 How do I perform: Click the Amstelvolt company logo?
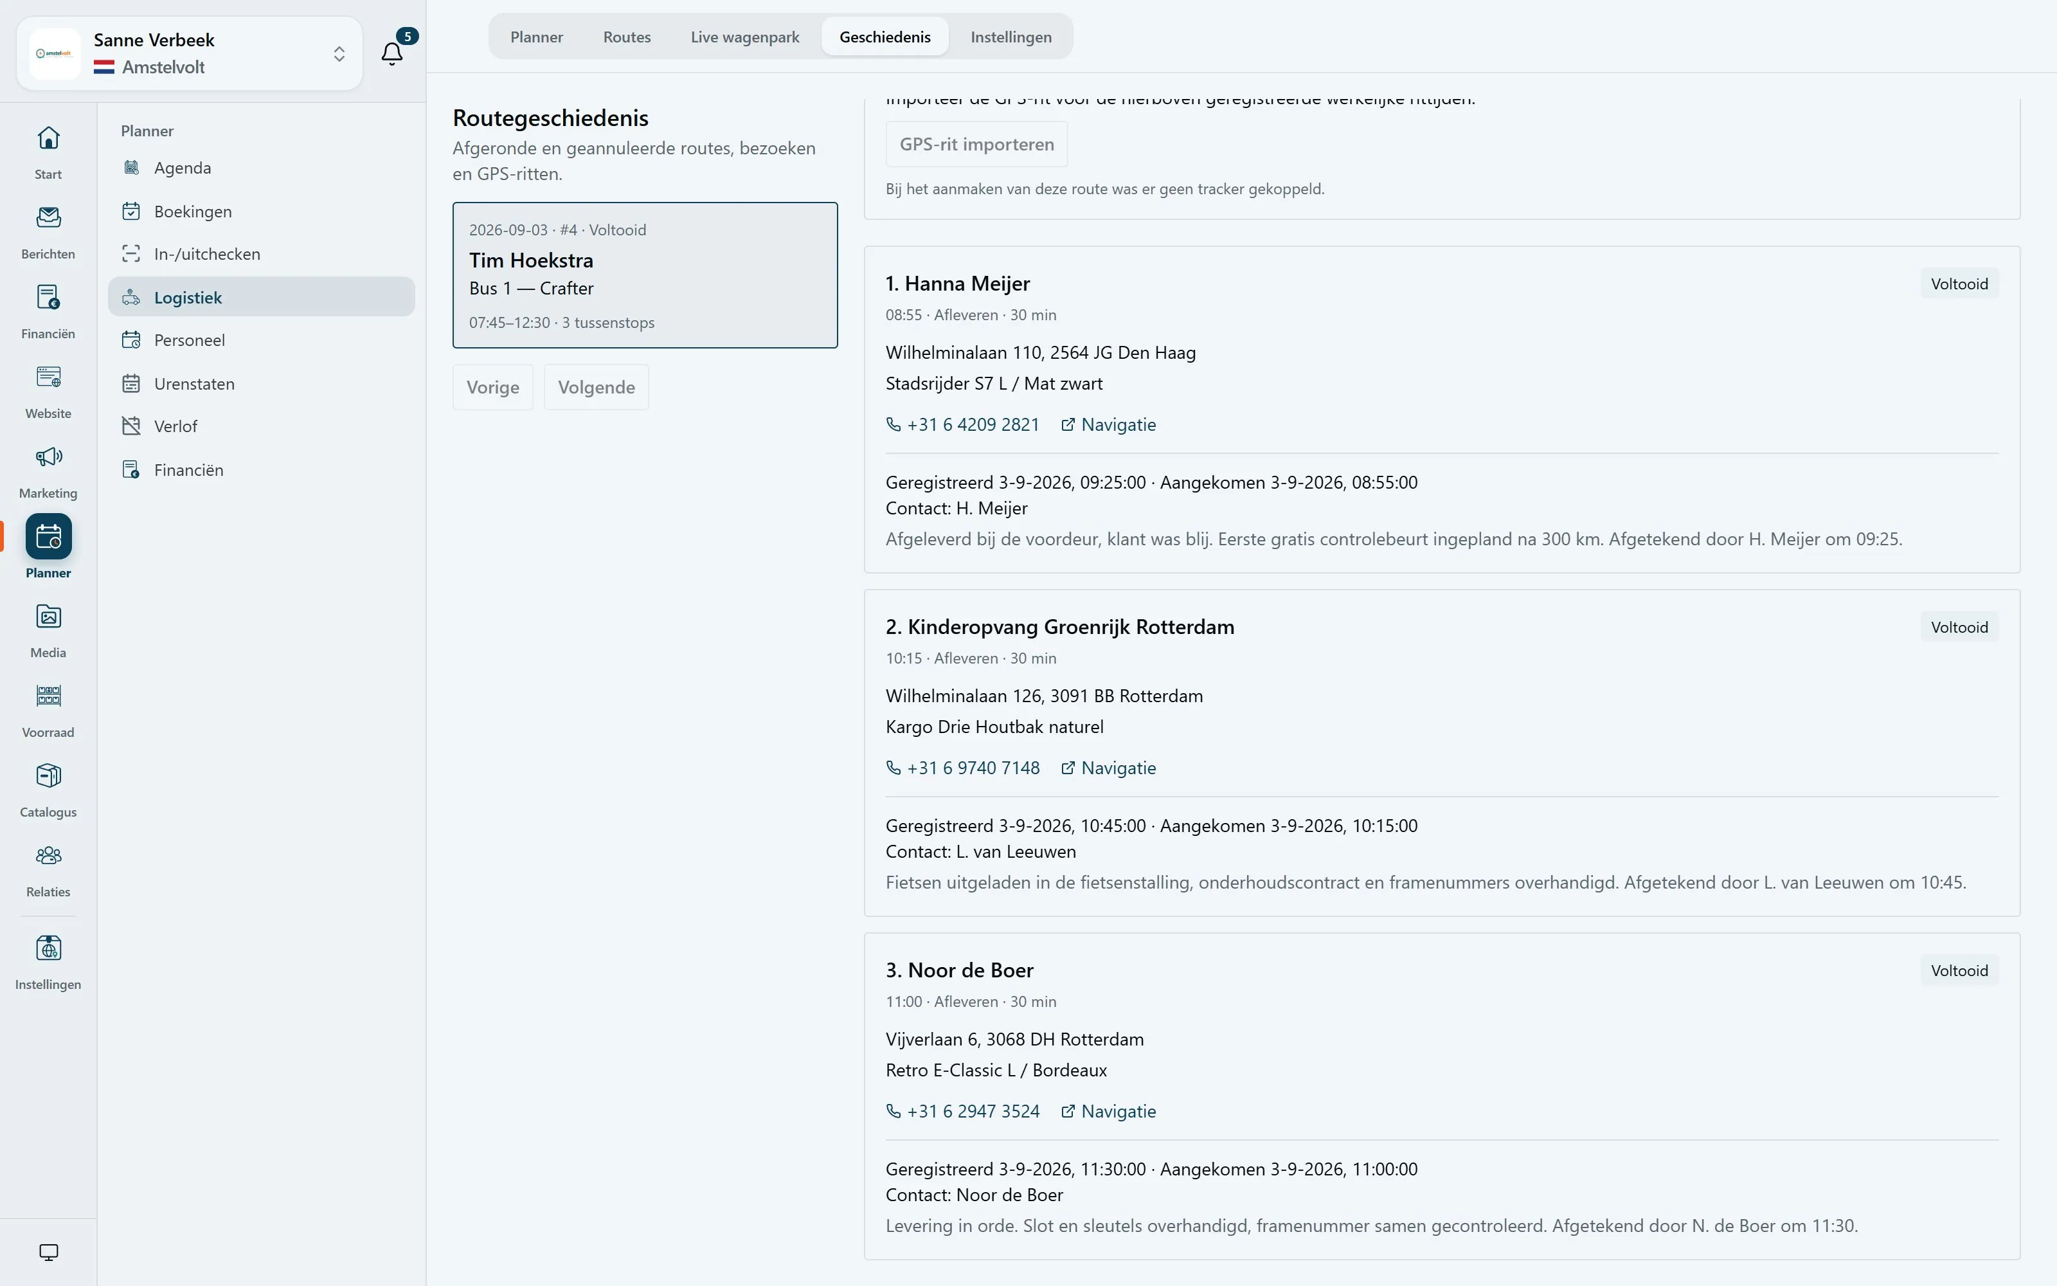[55, 53]
